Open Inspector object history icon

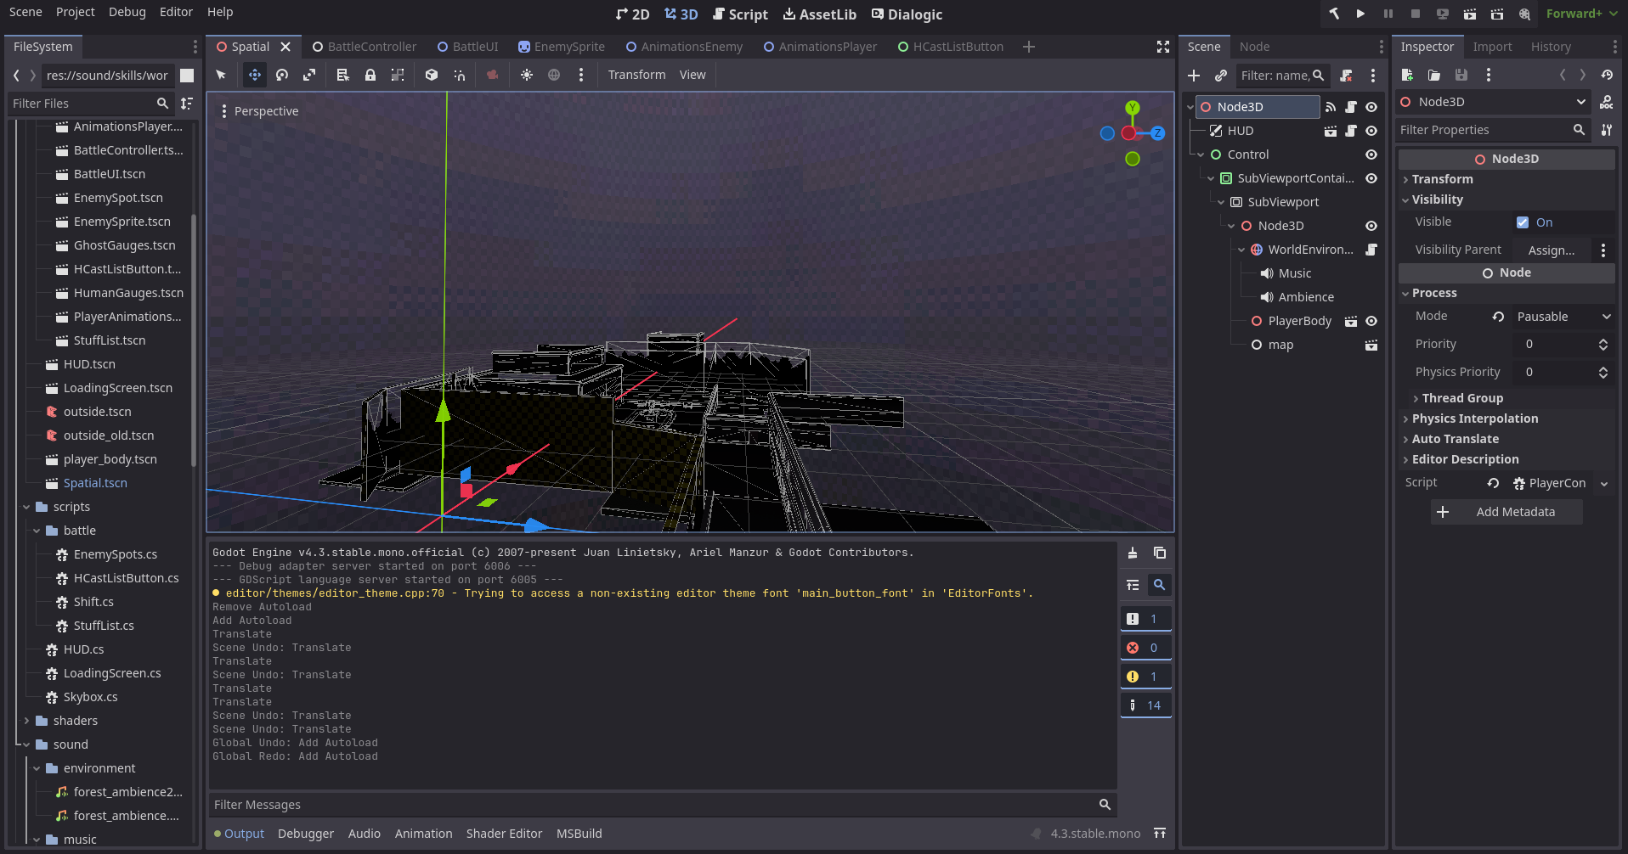click(x=1607, y=75)
